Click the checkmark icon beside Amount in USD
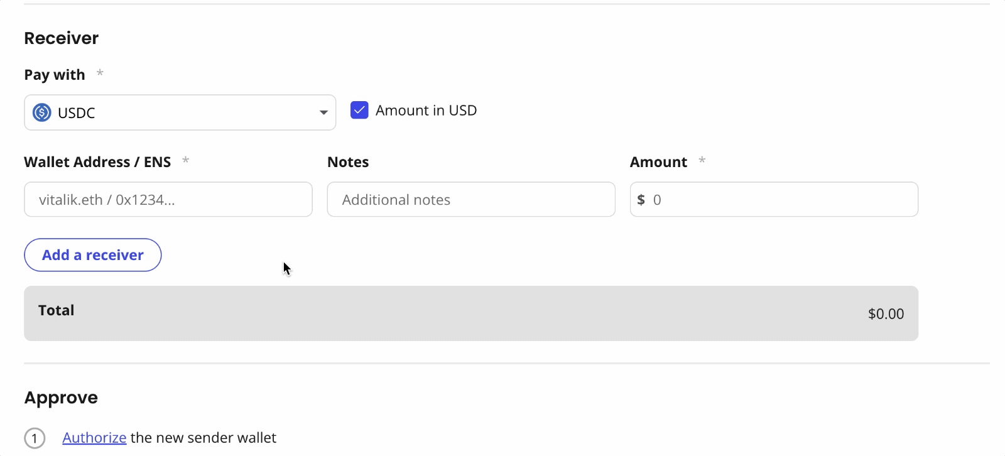This screenshot has width=1005, height=456. tap(359, 110)
